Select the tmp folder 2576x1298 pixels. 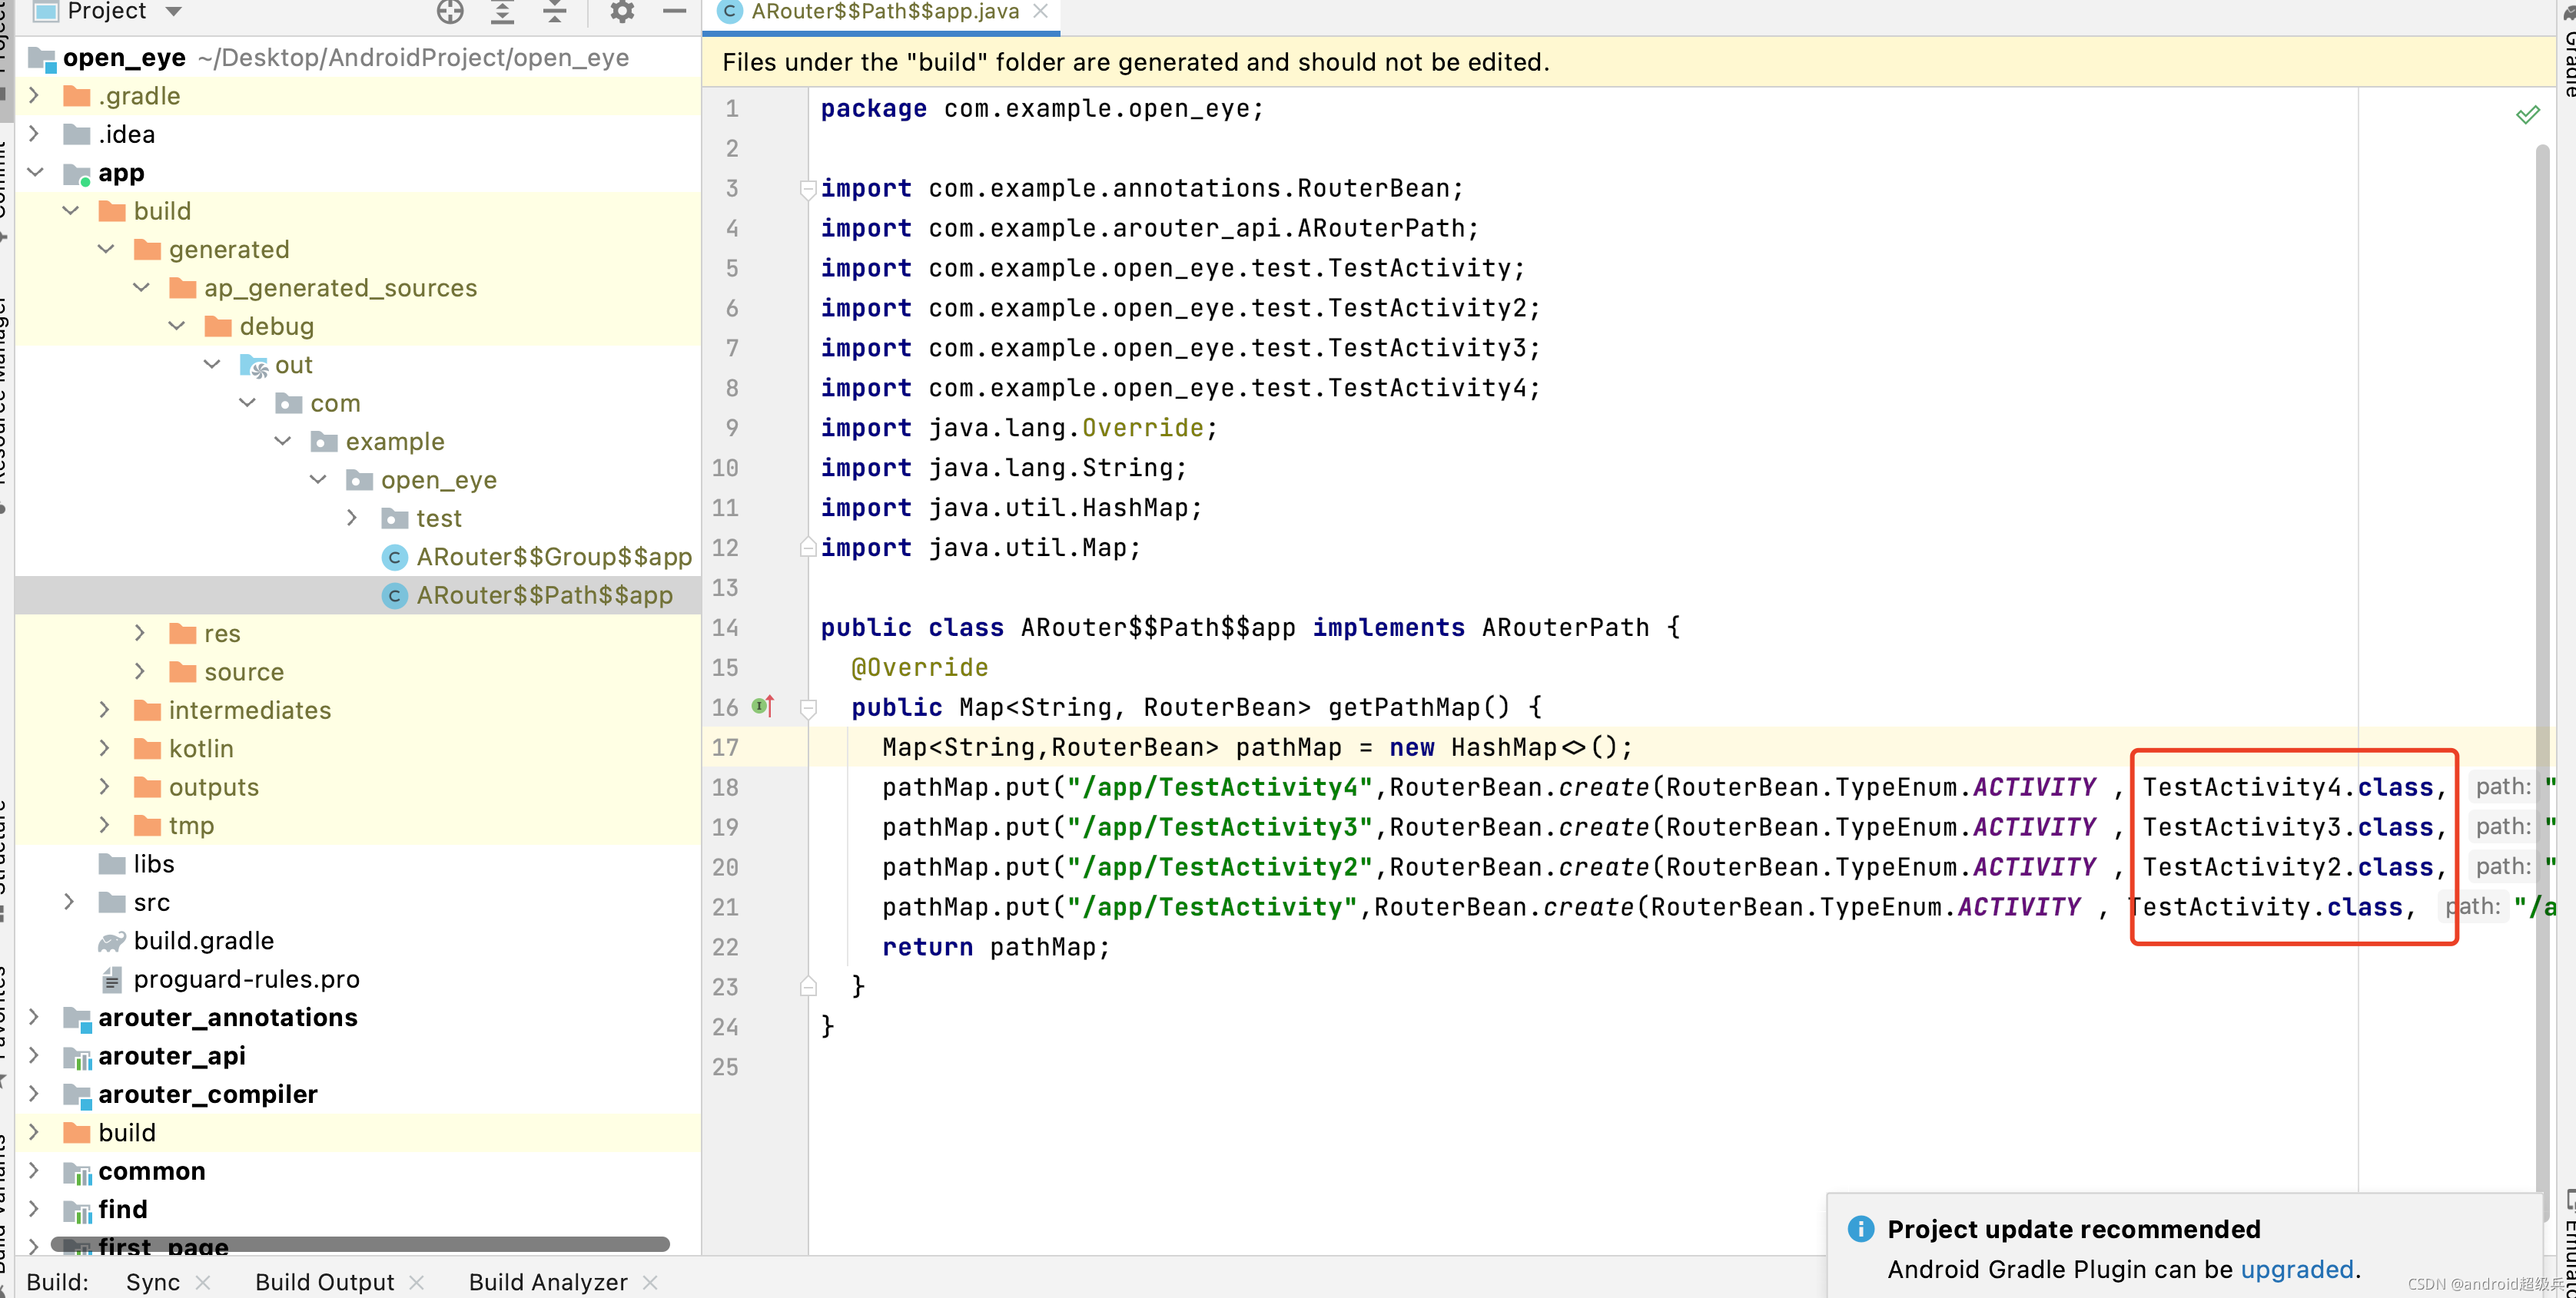tap(191, 826)
